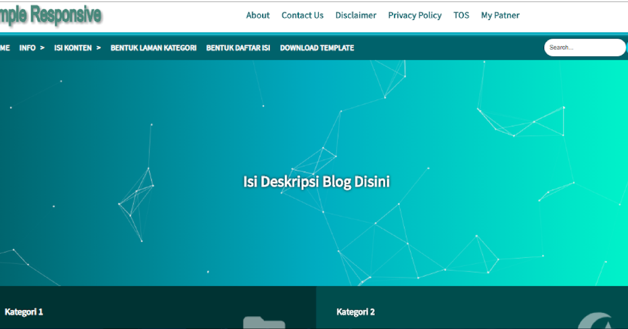
Task: Open the About page
Action: click(x=257, y=15)
